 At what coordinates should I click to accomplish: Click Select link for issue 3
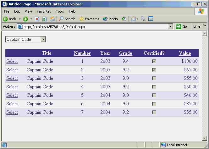click(x=12, y=78)
